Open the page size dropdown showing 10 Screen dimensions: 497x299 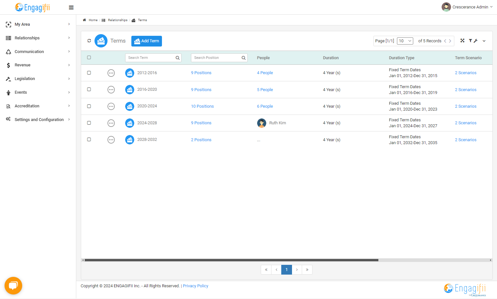(405, 41)
